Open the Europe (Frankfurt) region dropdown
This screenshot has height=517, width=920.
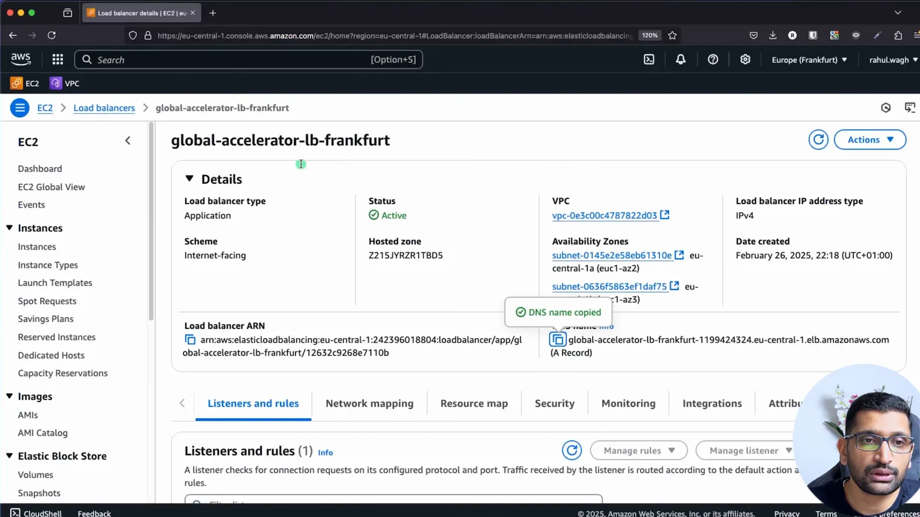809,60
